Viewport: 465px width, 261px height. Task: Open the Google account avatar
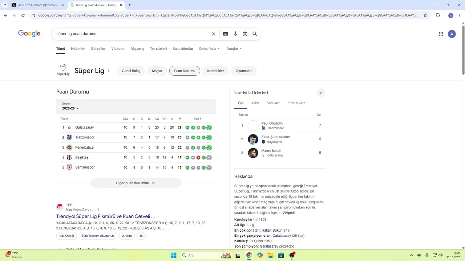pyautogui.click(x=452, y=34)
